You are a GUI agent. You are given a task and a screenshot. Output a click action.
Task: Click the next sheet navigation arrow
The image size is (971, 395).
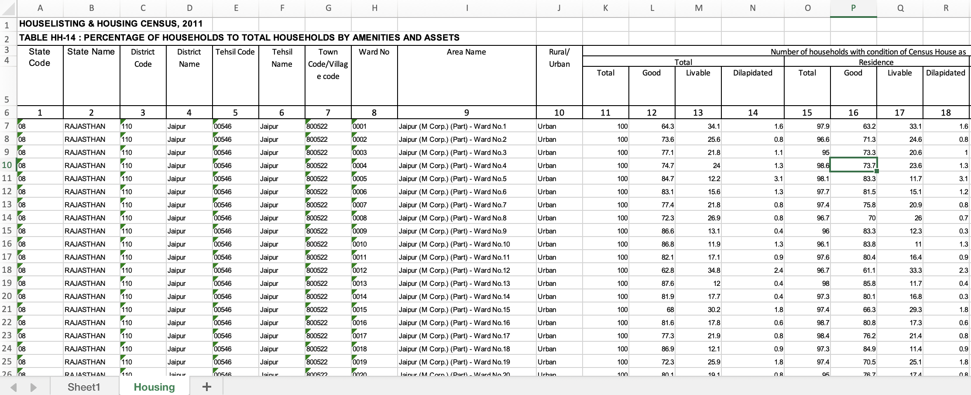coord(34,387)
